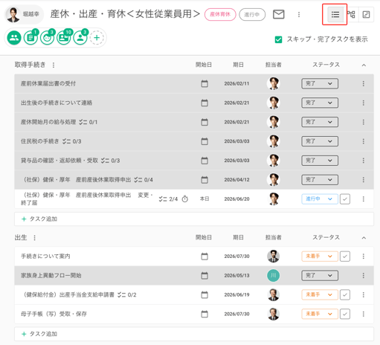380x345 pixels.
Task: Collapse the 取得手続き section chevron
Action: (364, 65)
